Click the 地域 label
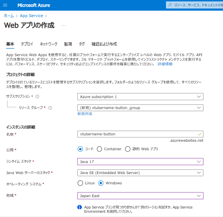 [10, 195]
